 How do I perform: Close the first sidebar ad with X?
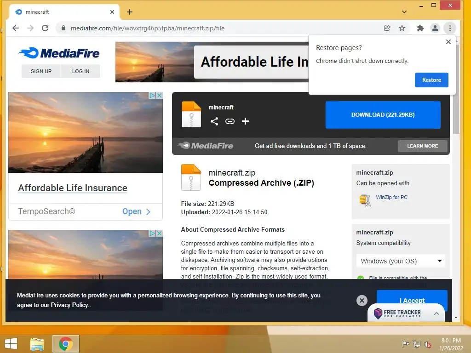point(160,95)
